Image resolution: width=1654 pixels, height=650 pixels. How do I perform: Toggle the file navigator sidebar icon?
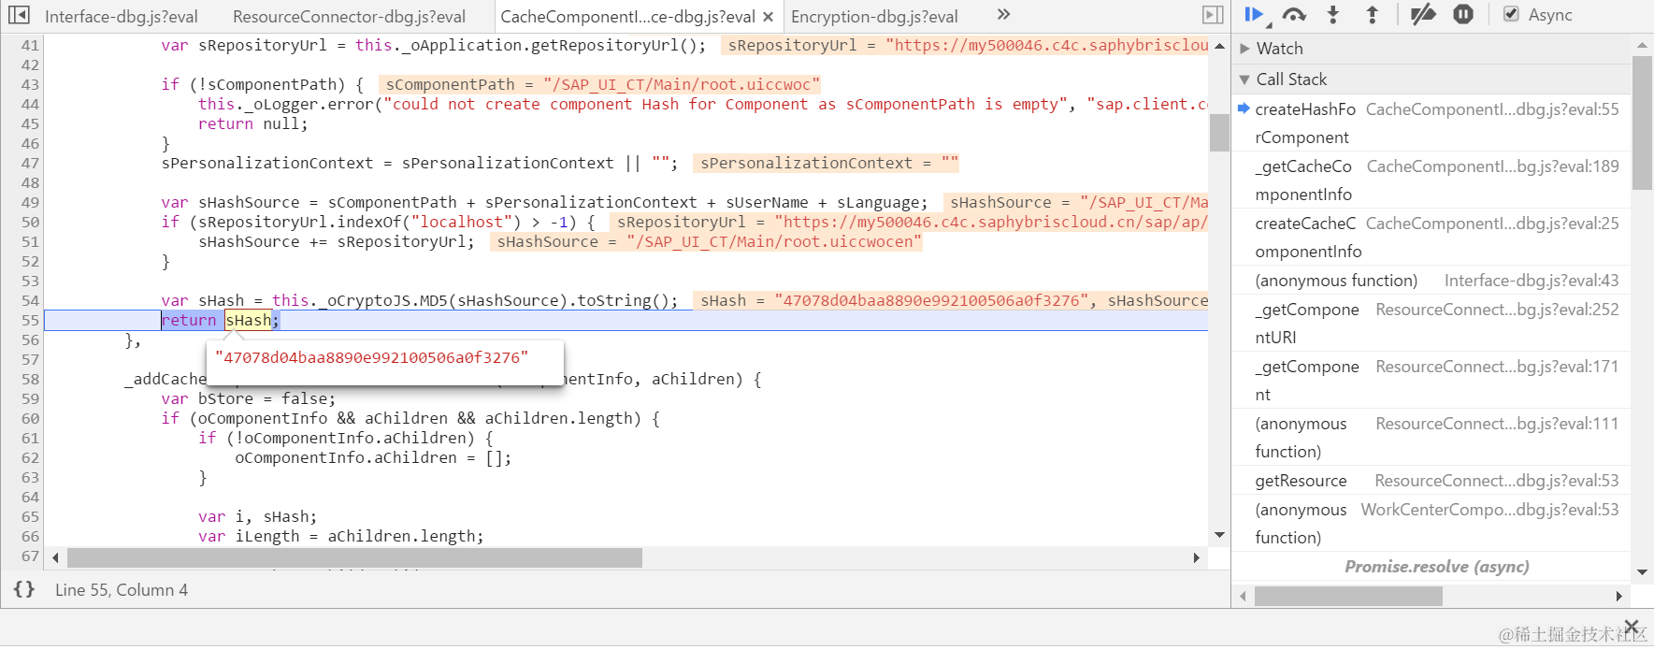pos(19,15)
